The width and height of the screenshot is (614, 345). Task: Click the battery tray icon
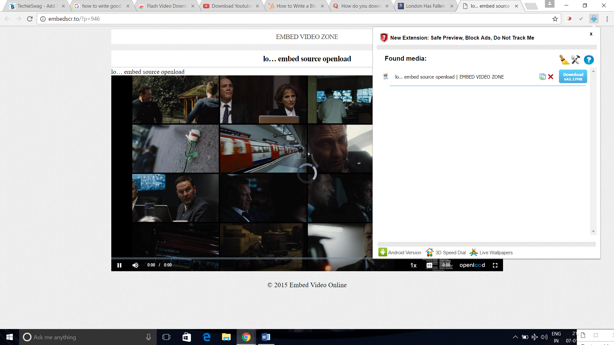(x=525, y=337)
